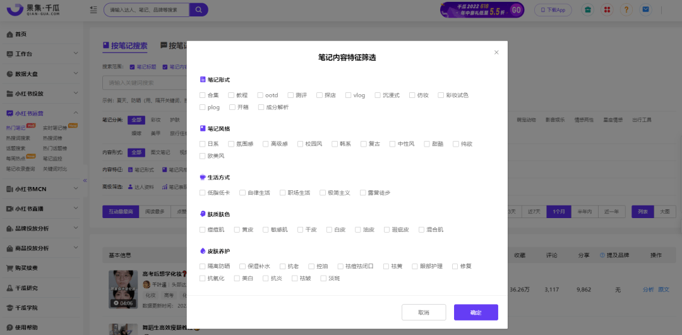
Task: Choose 半年内 time range
Action: pos(584,212)
